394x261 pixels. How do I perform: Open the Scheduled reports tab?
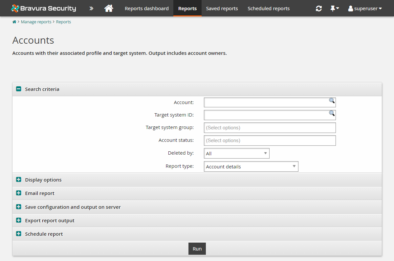[x=269, y=8]
